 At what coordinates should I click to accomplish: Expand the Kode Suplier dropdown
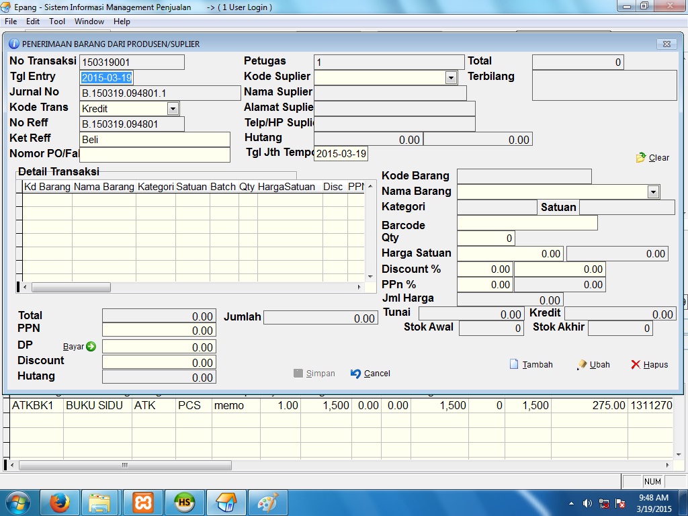pos(451,78)
